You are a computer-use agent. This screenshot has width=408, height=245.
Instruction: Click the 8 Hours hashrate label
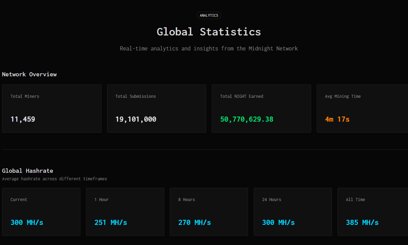click(186, 199)
